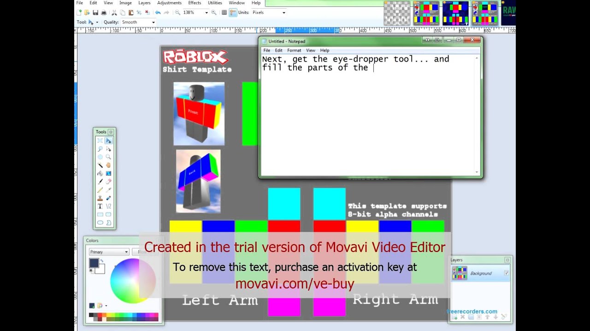Click the Cut scissors icon
The width and height of the screenshot is (590, 331).
[114, 12]
